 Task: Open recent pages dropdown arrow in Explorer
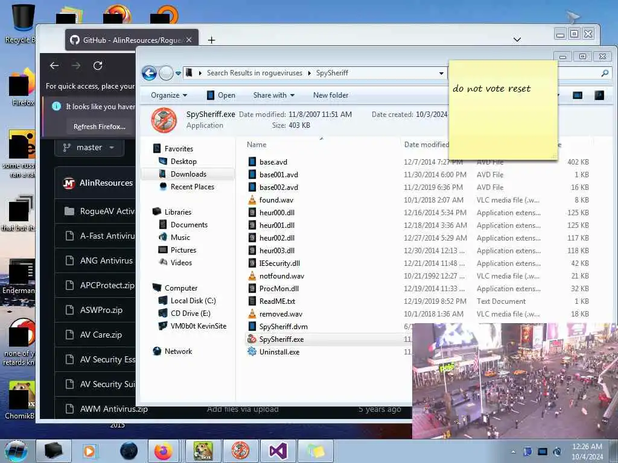pos(178,73)
